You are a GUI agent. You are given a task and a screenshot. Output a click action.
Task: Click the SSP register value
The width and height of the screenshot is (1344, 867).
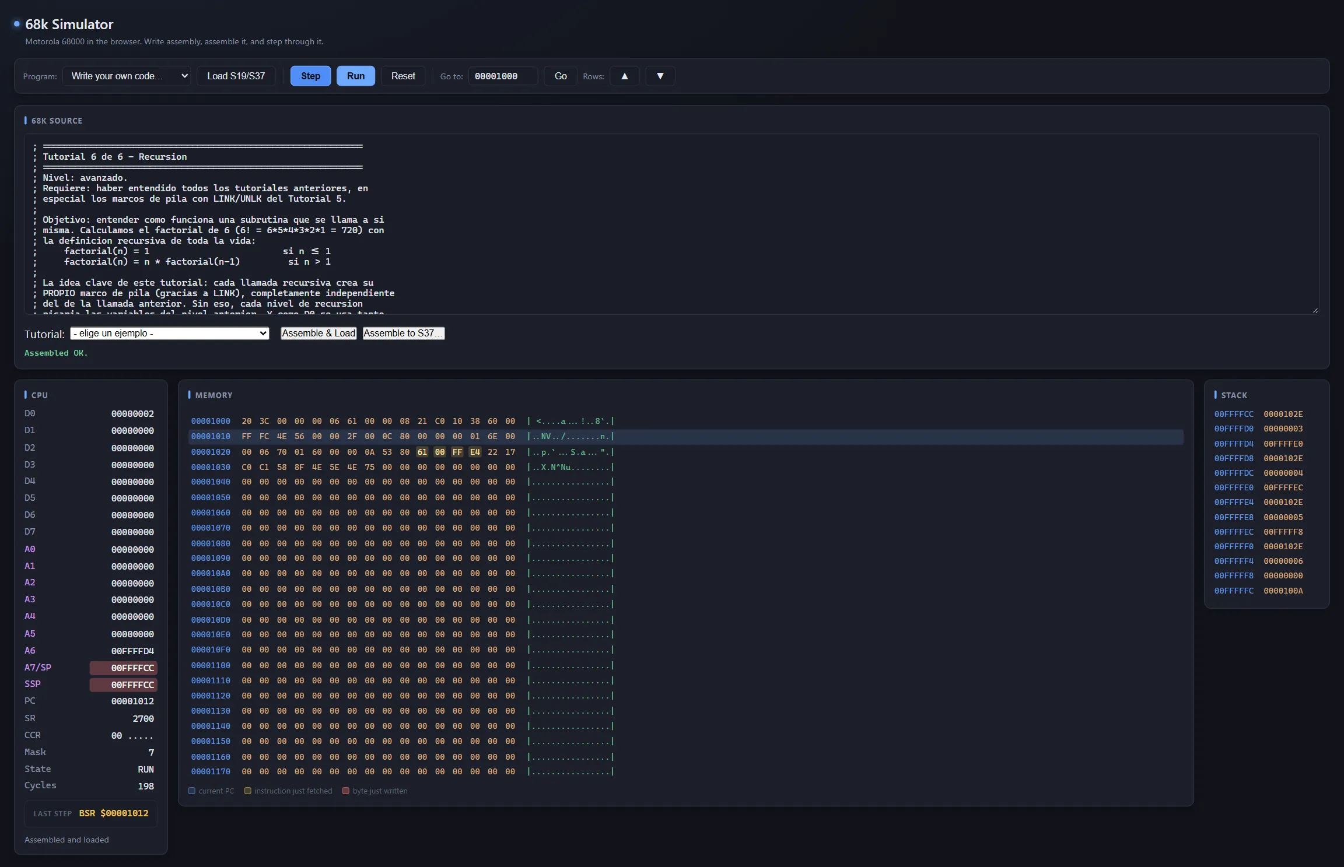[123, 685]
